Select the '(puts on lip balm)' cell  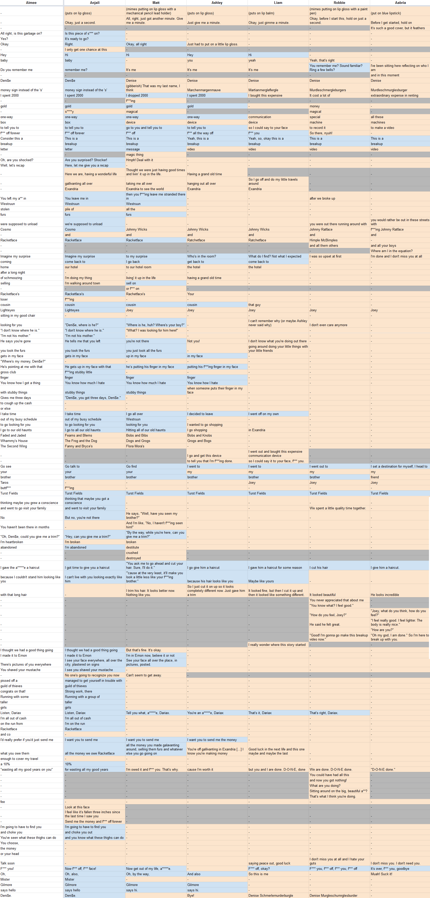[x=278, y=11]
